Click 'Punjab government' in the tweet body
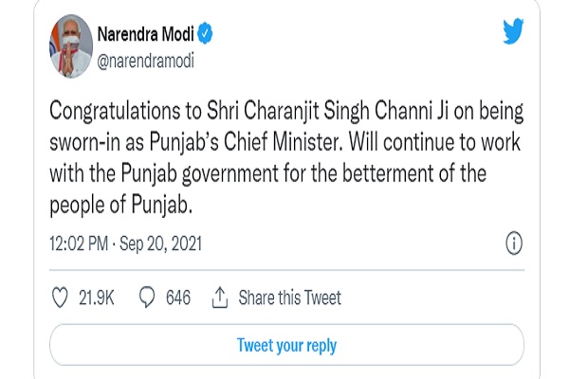569x379 pixels. (199, 173)
